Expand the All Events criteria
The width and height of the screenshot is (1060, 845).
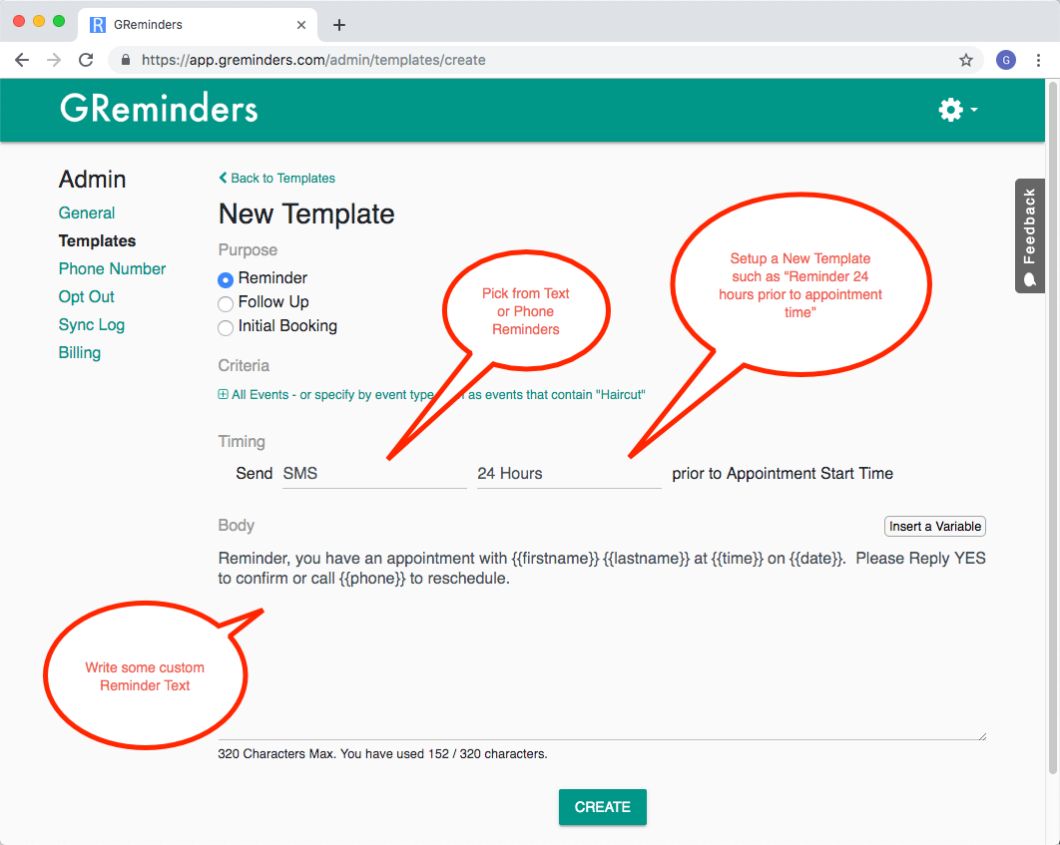click(x=431, y=394)
